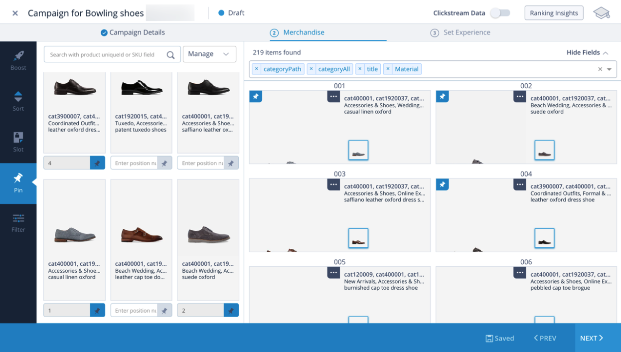Image resolution: width=621 pixels, height=352 pixels.
Task: Close the campaign editor with X icon
Action: click(15, 13)
